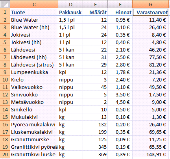Click the Tuote header cell
Screen dimensions: 170x159
(34, 12)
